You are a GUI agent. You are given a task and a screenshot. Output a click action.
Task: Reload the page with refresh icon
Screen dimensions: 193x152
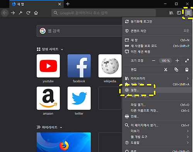coord(28,13)
